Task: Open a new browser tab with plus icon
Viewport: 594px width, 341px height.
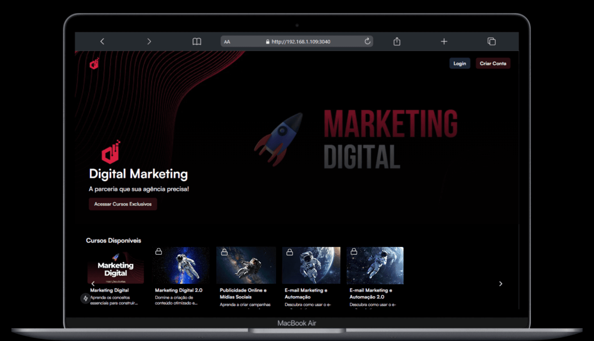Action: [444, 41]
